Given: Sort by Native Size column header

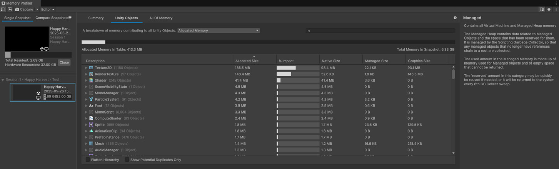Looking at the screenshot, I should click(x=340, y=61).
